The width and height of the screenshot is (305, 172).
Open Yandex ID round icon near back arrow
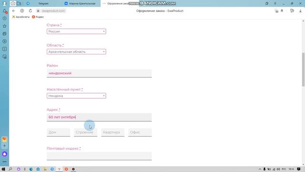[x=22, y=11]
